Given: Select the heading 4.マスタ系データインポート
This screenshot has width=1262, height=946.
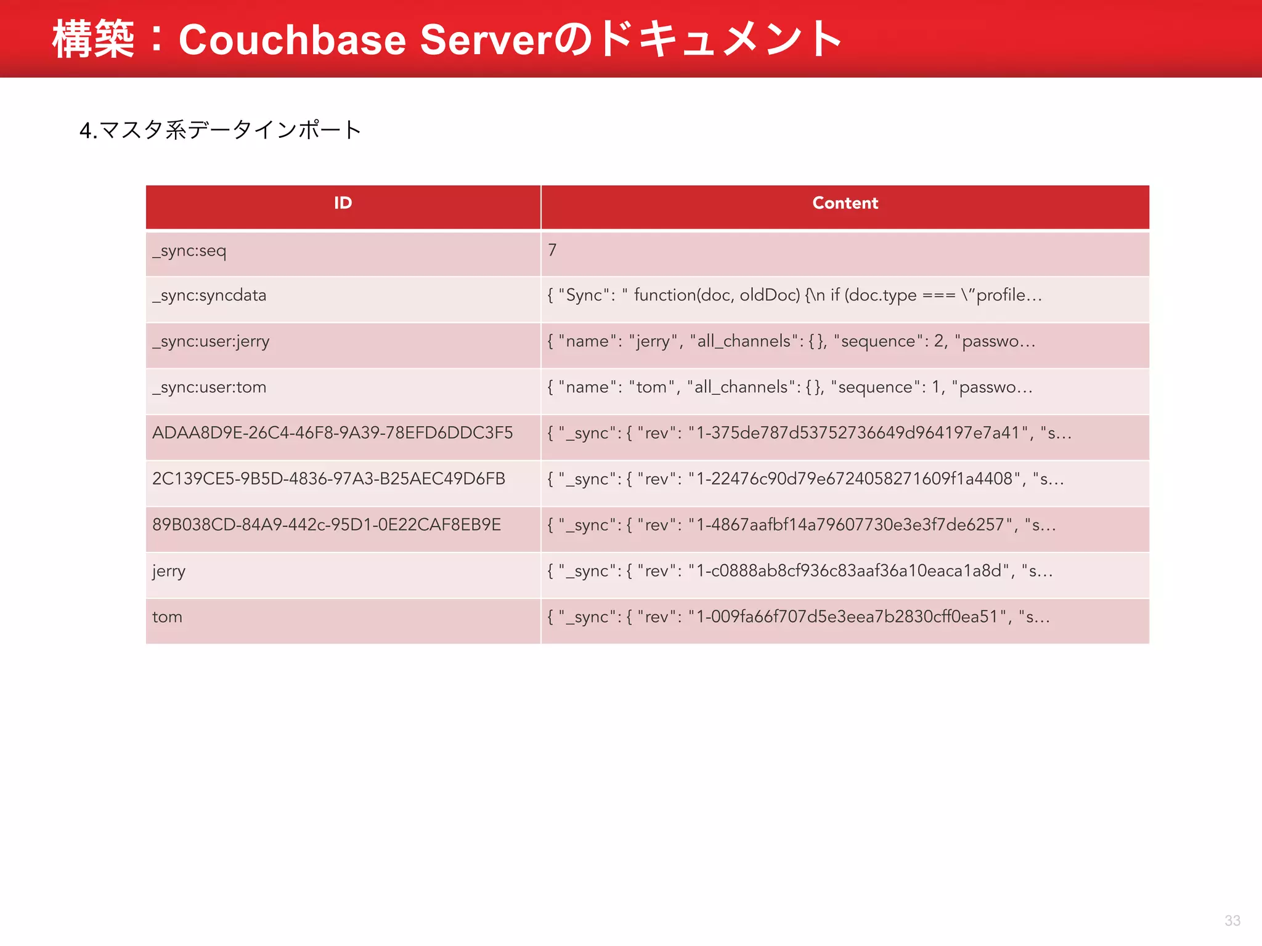Looking at the screenshot, I should [x=221, y=130].
